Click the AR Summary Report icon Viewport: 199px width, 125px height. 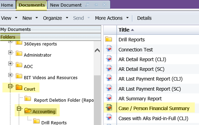[109, 98]
